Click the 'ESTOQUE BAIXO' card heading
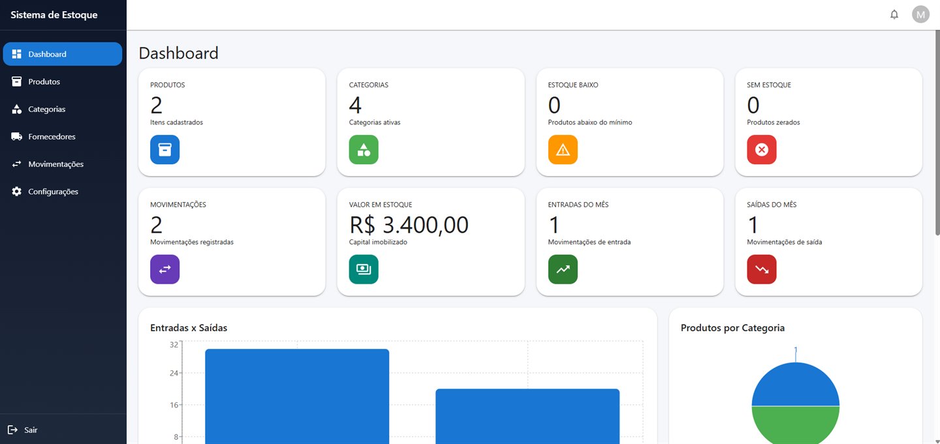 [573, 85]
